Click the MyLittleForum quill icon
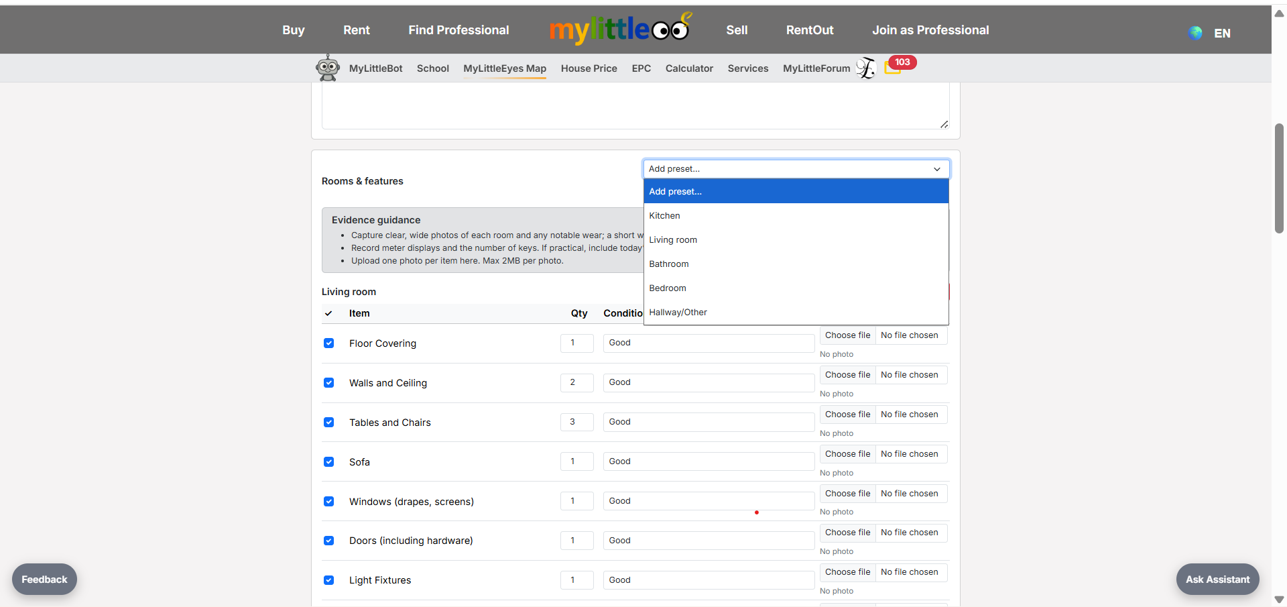 [x=866, y=68]
